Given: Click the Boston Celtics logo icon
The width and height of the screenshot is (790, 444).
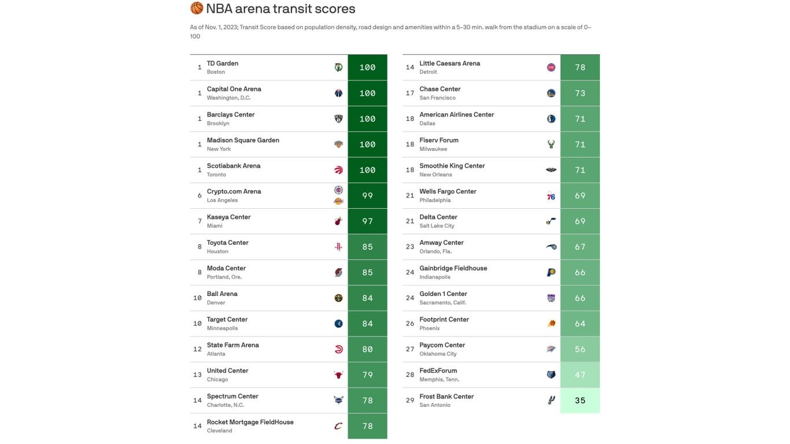Looking at the screenshot, I should [x=338, y=68].
